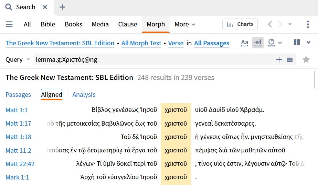Switch to the All search type
The image size is (318, 185).
[x=27, y=24]
